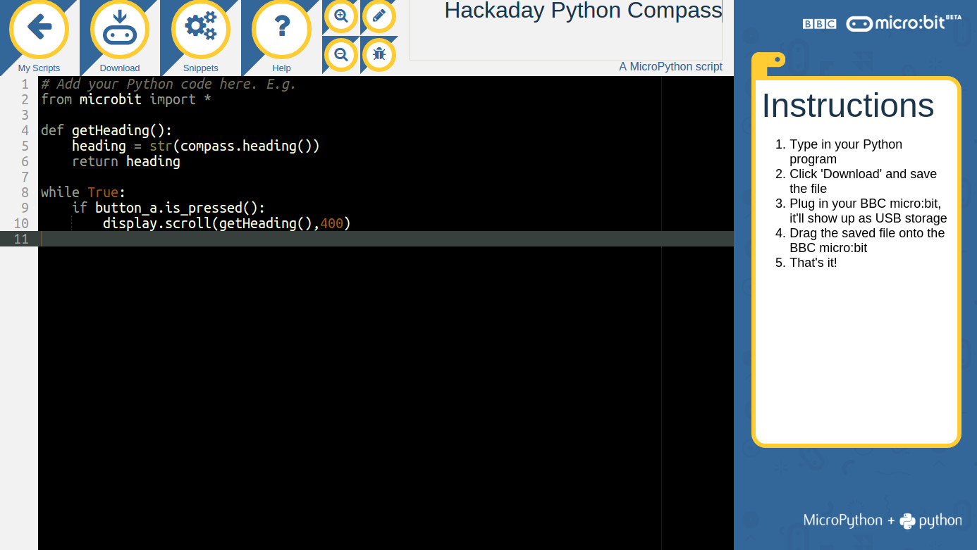
Task: Click the 'My Scripts' text label
Action: coord(39,68)
